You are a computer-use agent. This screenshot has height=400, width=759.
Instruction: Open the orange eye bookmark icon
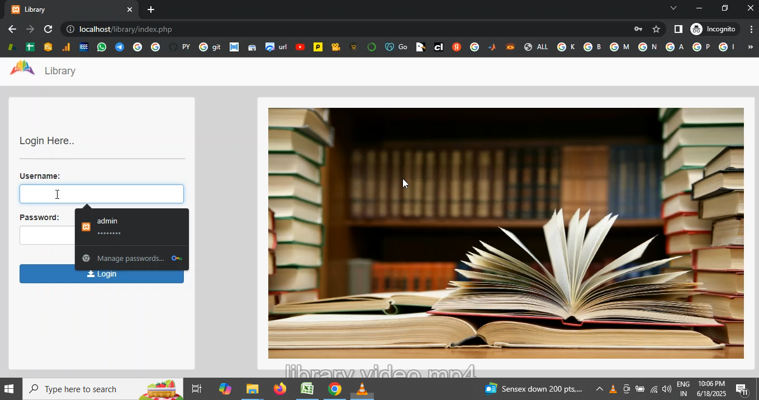pos(510,47)
